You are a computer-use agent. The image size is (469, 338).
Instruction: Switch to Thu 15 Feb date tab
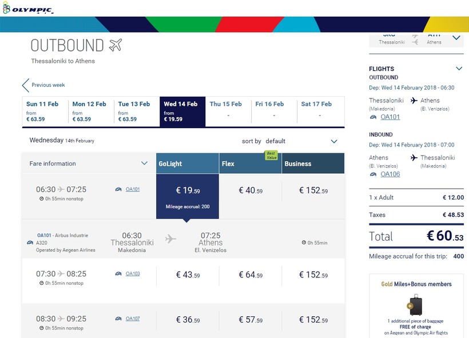(x=228, y=112)
